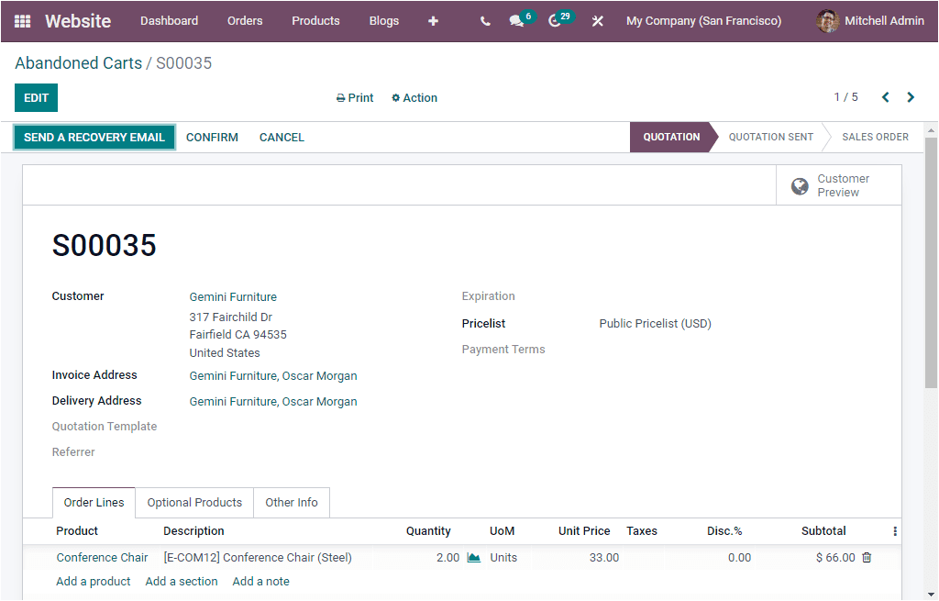Create new content with the plus icon
This screenshot has height=601, width=939.
click(433, 20)
